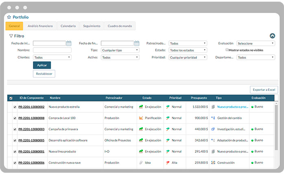Enable Mostrar estados no visibles checkbox
The image size is (284, 174).
227,50
